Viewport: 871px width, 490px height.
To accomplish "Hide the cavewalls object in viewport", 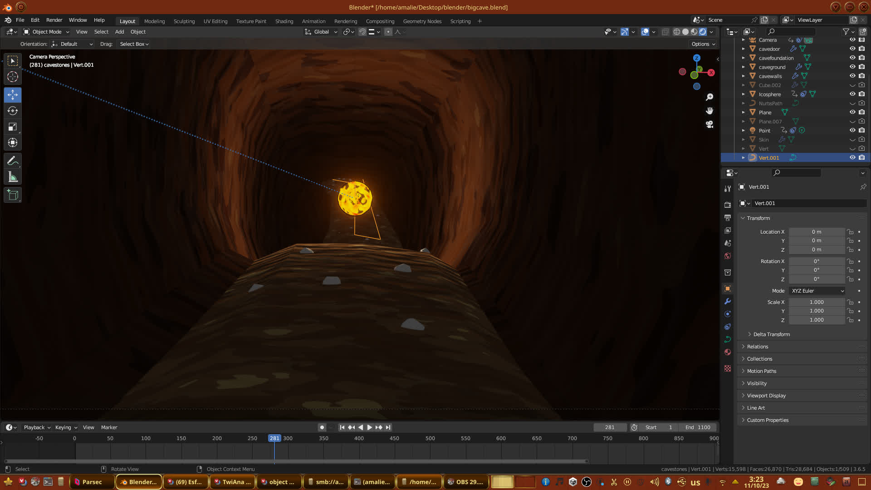I will [852, 76].
